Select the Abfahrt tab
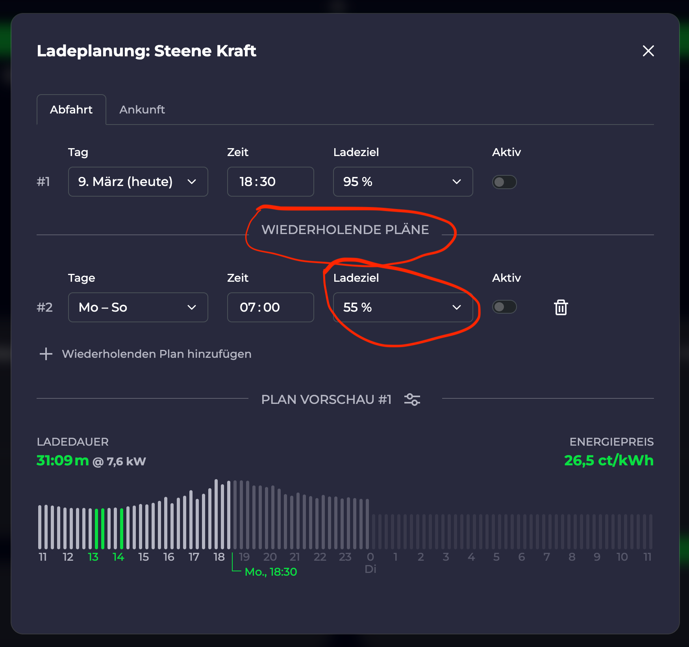Image resolution: width=689 pixels, height=647 pixels. 71,110
